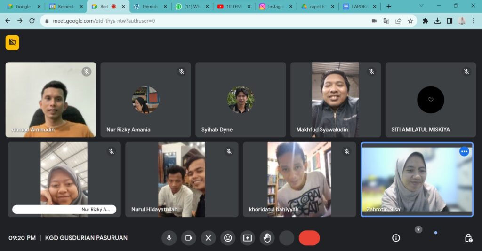Toggle the microphone button in meeting controls

(169, 238)
